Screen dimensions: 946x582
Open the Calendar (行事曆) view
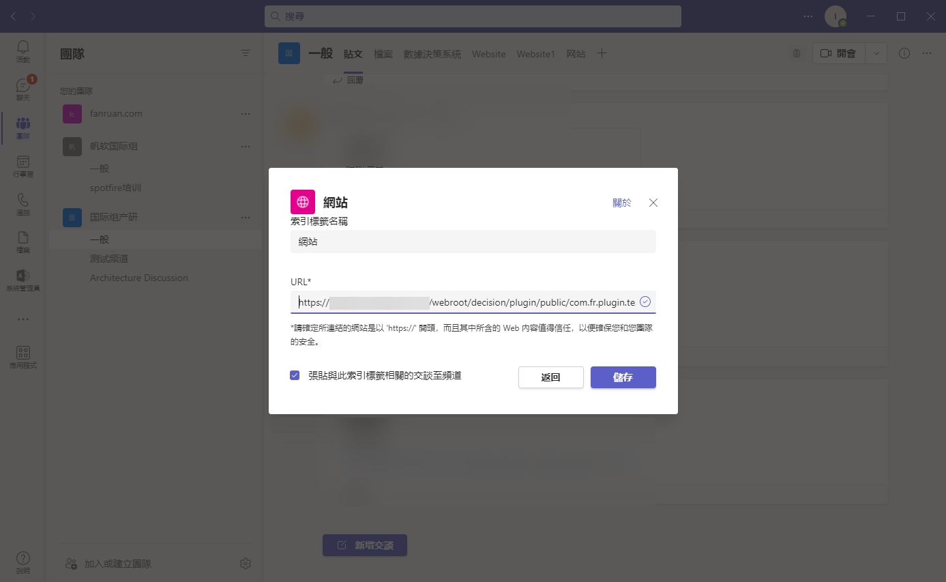click(x=23, y=164)
